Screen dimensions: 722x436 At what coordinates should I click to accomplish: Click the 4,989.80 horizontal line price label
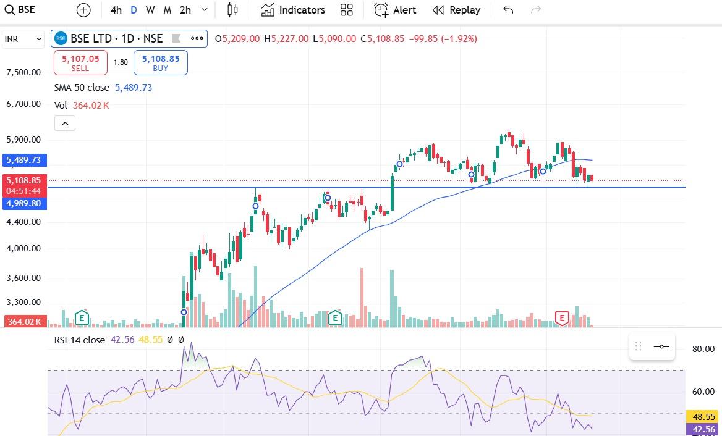click(24, 203)
